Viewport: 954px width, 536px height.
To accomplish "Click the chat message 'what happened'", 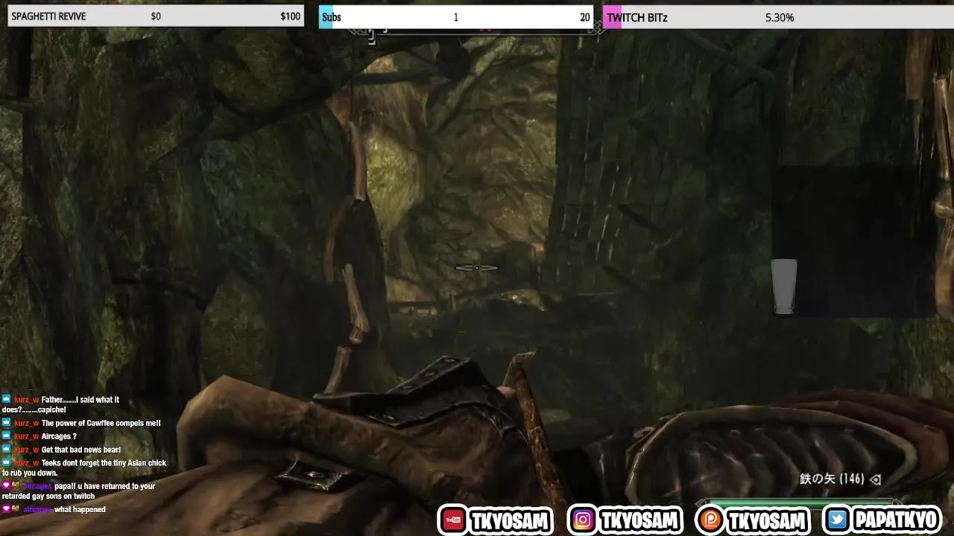I will [x=80, y=509].
